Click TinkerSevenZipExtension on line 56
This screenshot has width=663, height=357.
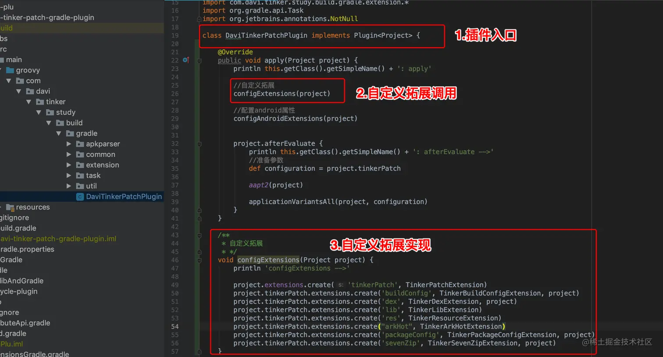(473, 343)
